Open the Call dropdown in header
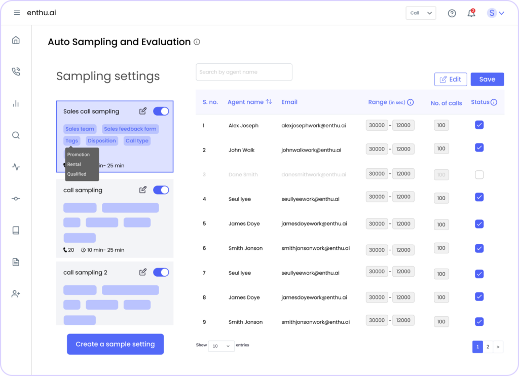The image size is (519, 376). (421, 13)
